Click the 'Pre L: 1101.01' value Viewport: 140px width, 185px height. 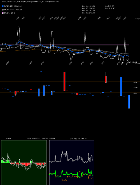tap(88, 11)
